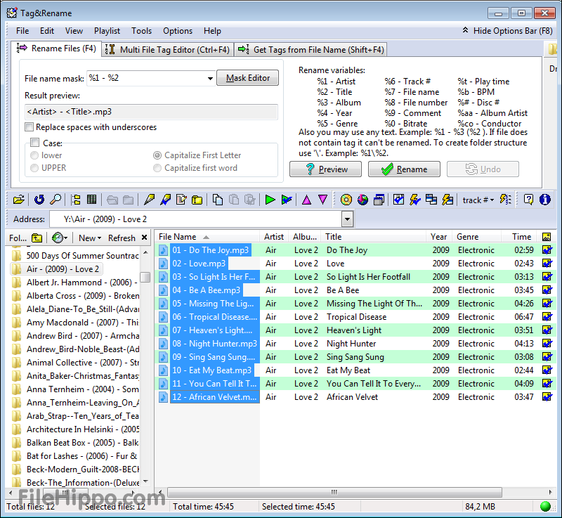562x518 pixels.
Task: Open the yellow pencil edit tag icon
Action: pyautogui.click(x=149, y=200)
